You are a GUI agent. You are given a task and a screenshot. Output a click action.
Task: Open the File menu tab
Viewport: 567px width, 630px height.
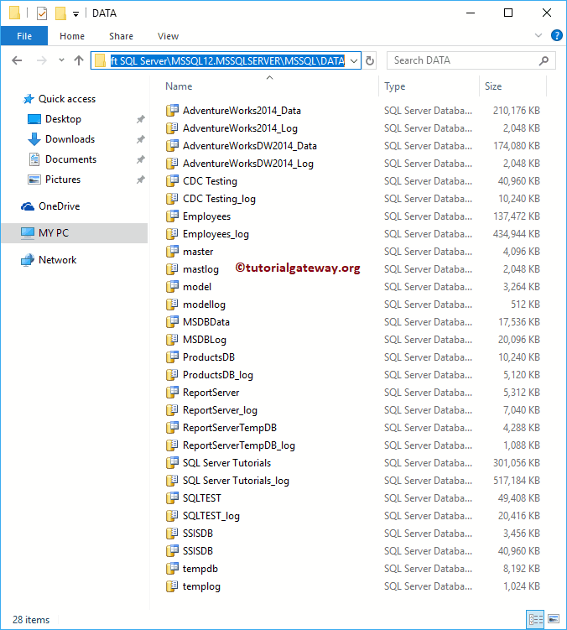point(24,36)
